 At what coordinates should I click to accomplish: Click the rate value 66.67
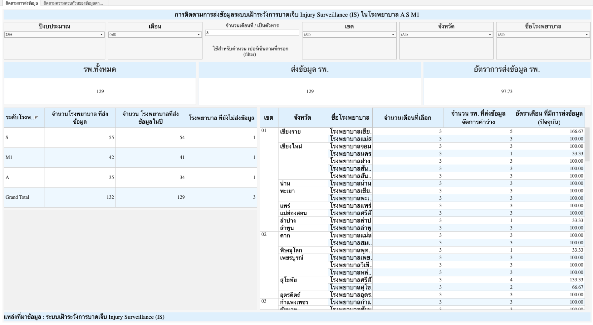(578, 287)
